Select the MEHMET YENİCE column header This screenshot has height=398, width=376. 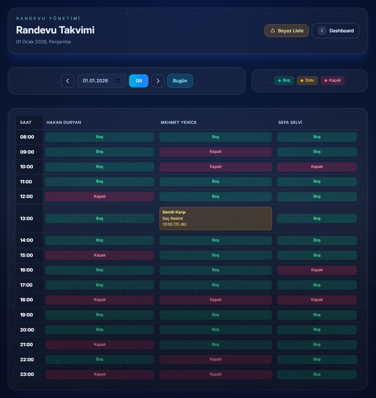pyautogui.click(x=179, y=122)
